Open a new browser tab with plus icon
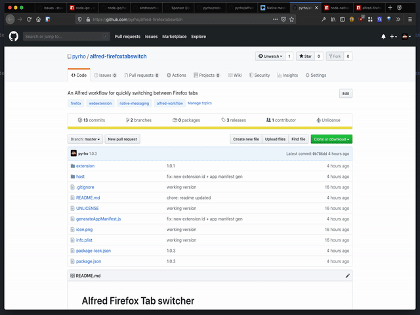 tap(390, 8)
